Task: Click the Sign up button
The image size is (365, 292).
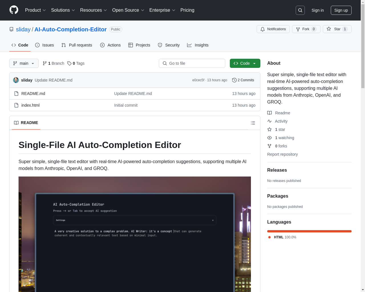Action: pyautogui.click(x=341, y=10)
